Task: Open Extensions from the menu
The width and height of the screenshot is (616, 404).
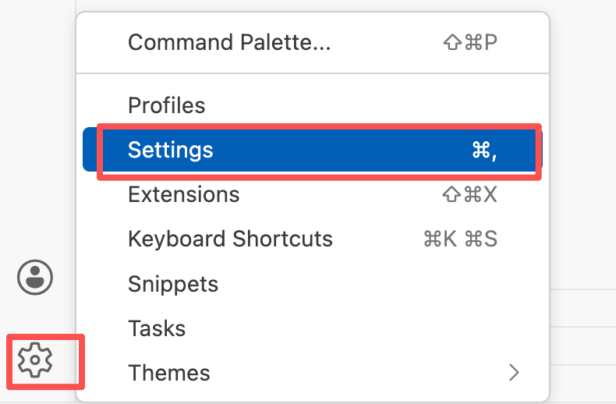Action: (x=184, y=193)
